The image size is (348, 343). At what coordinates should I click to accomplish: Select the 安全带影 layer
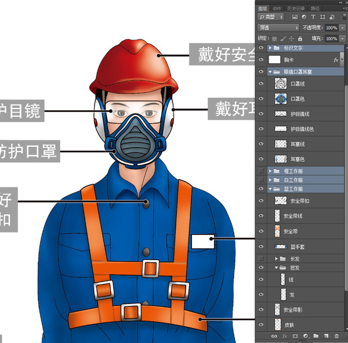pos(306,309)
